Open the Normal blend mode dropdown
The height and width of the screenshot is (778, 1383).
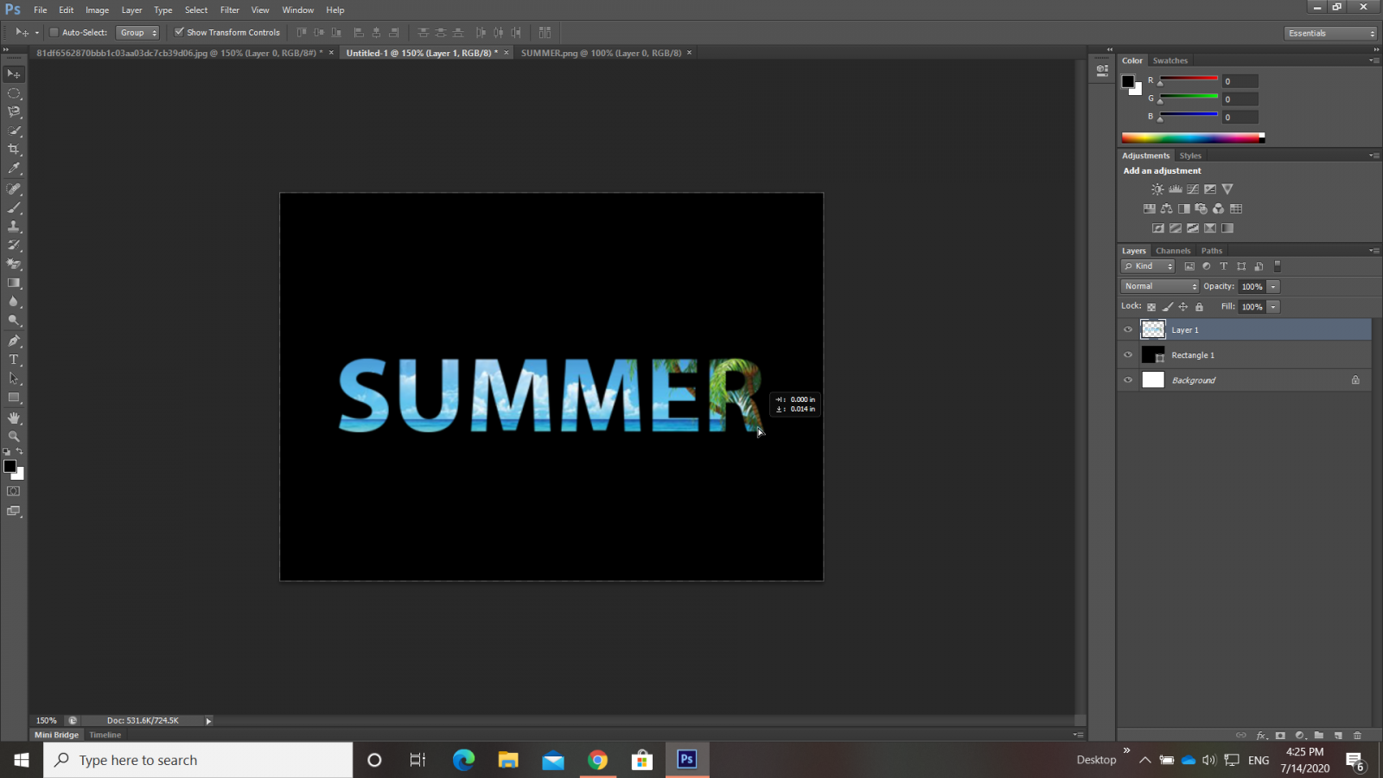coord(1160,286)
